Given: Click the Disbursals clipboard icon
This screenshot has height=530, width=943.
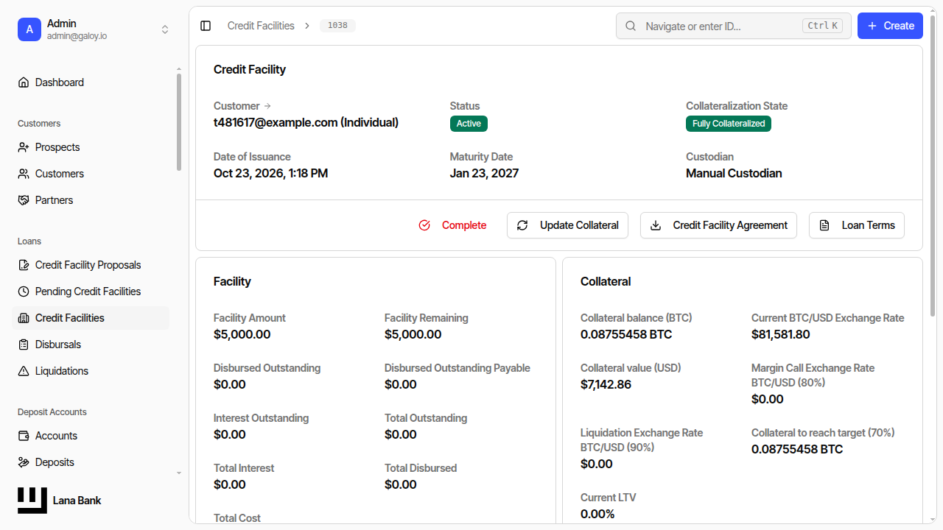Looking at the screenshot, I should pyautogui.click(x=24, y=344).
